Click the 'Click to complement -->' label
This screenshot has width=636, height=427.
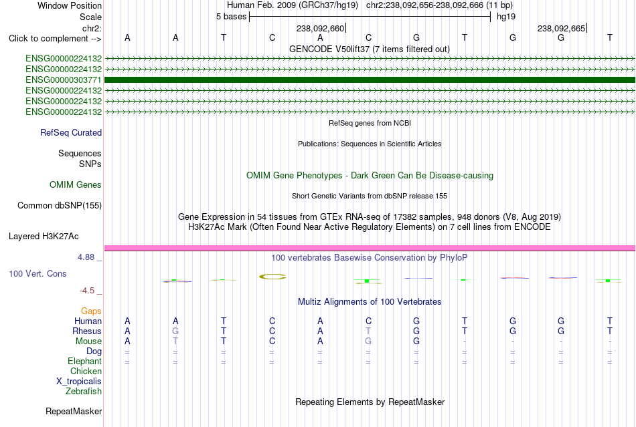click(x=55, y=39)
